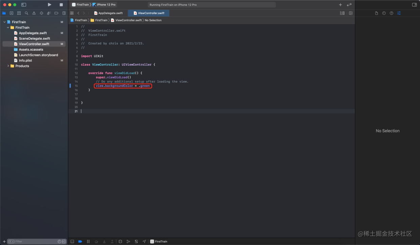Select the ViewController.swift editor tab
This screenshot has height=245, width=420.
pos(149,13)
